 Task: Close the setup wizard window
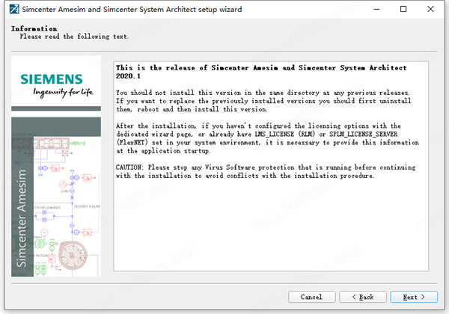coord(430,9)
